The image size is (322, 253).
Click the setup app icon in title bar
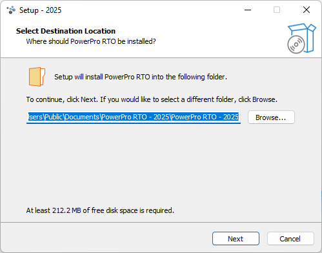(11, 10)
